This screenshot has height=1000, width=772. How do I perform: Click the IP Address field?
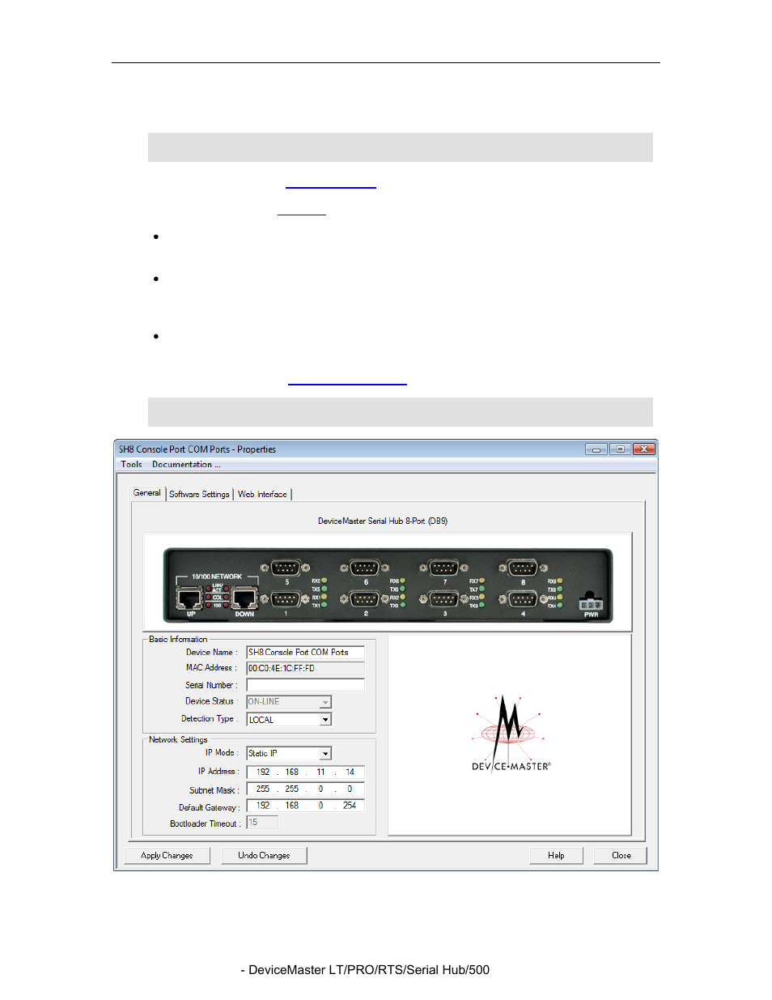click(305, 772)
